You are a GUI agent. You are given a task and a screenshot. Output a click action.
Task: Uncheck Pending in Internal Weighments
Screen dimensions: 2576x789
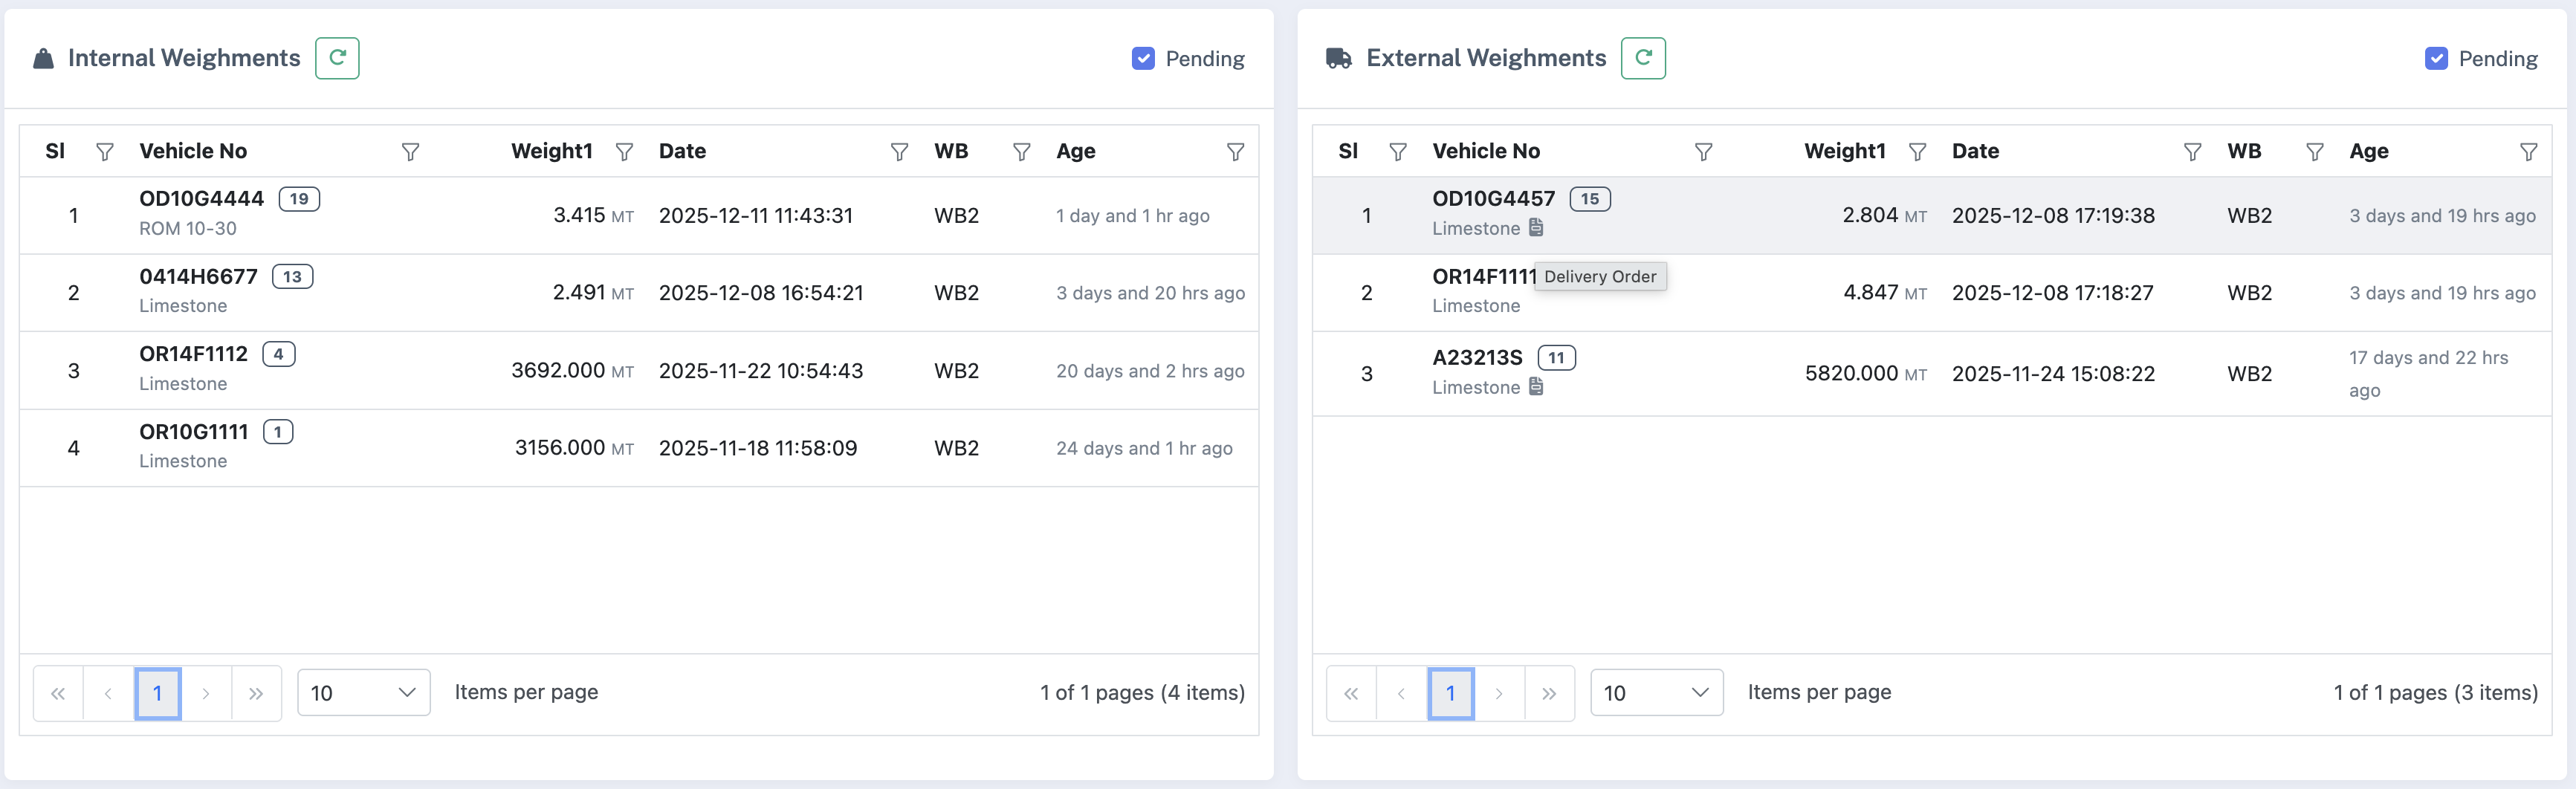1143,59
